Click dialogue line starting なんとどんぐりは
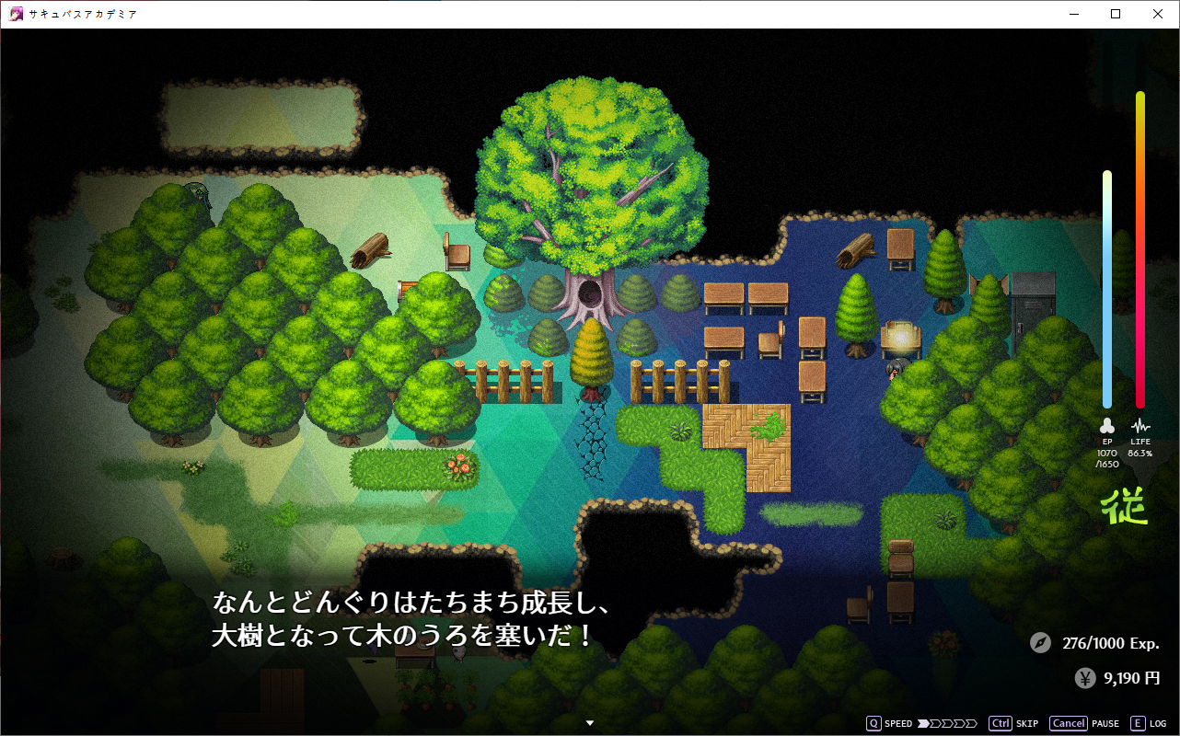Image resolution: width=1180 pixels, height=736 pixels. [x=411, y=604]
